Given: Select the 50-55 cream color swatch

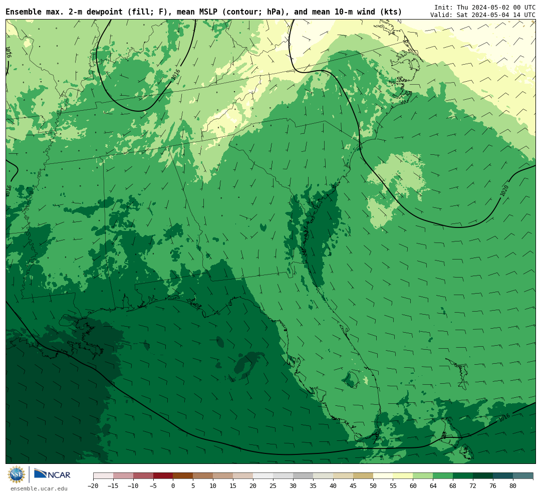Looking at the screenshot, I should click(x=383, y=476).
